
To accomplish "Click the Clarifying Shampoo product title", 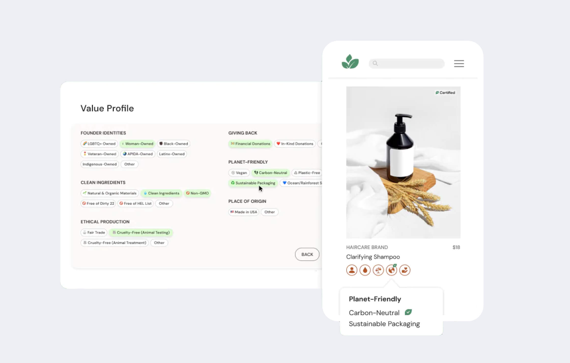I will coord(373,257).
